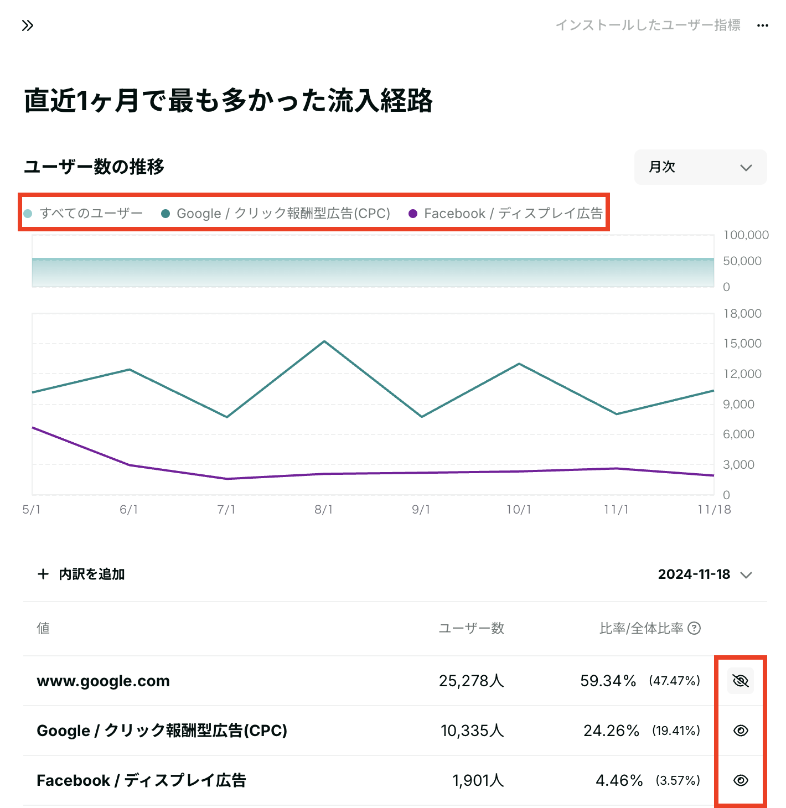Select Facebook / ディスプレイ広告 table row label
The image size is (786, 808).
pos(141,780)
